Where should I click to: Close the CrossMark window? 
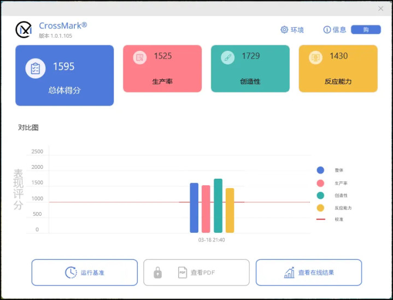[381, 9]
